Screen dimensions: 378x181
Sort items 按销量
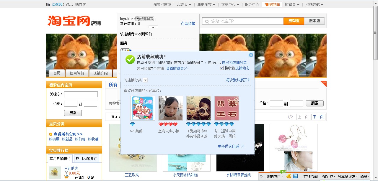54,139
